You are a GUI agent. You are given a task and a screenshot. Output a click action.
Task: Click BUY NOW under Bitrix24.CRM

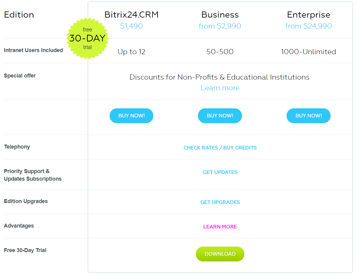pyautogui.click(x=131, y=116)
